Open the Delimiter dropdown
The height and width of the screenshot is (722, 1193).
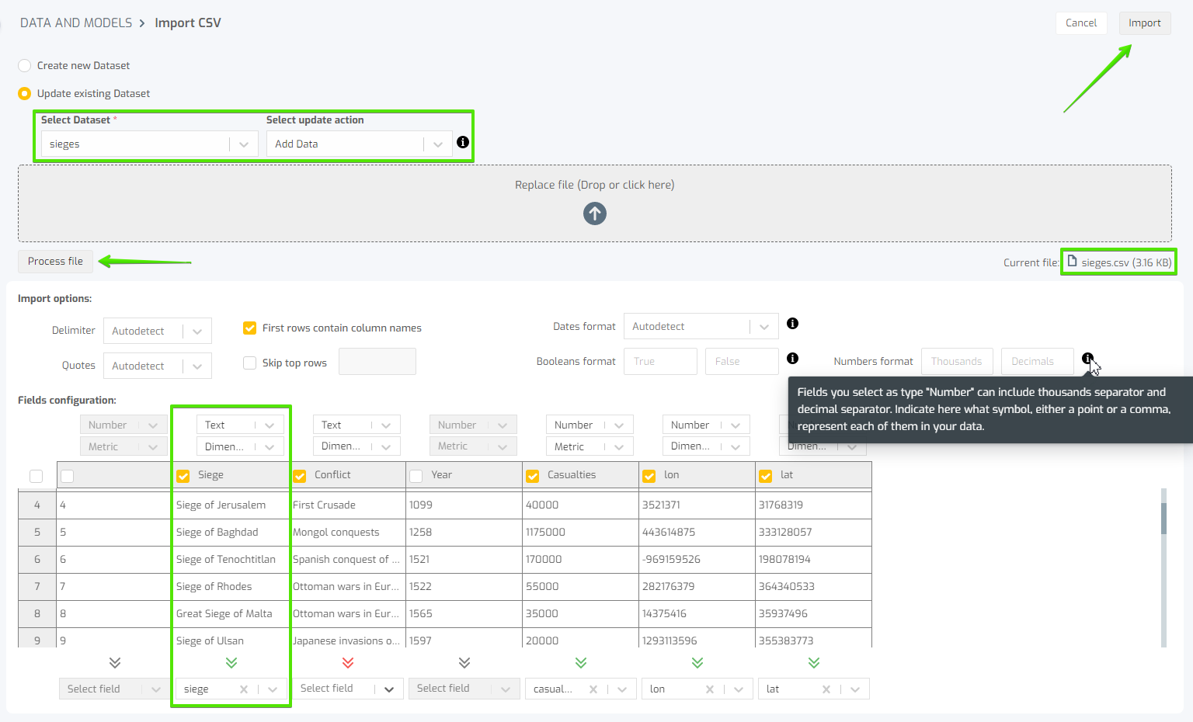point(157,330)
